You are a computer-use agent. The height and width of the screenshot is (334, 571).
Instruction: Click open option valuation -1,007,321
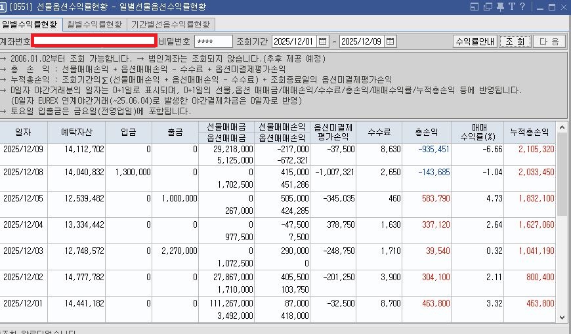335,173
